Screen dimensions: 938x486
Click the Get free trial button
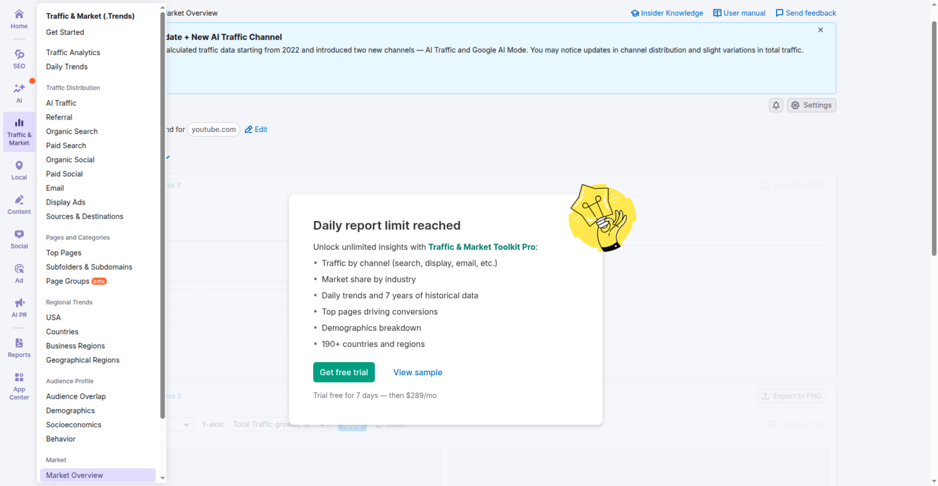344,372
